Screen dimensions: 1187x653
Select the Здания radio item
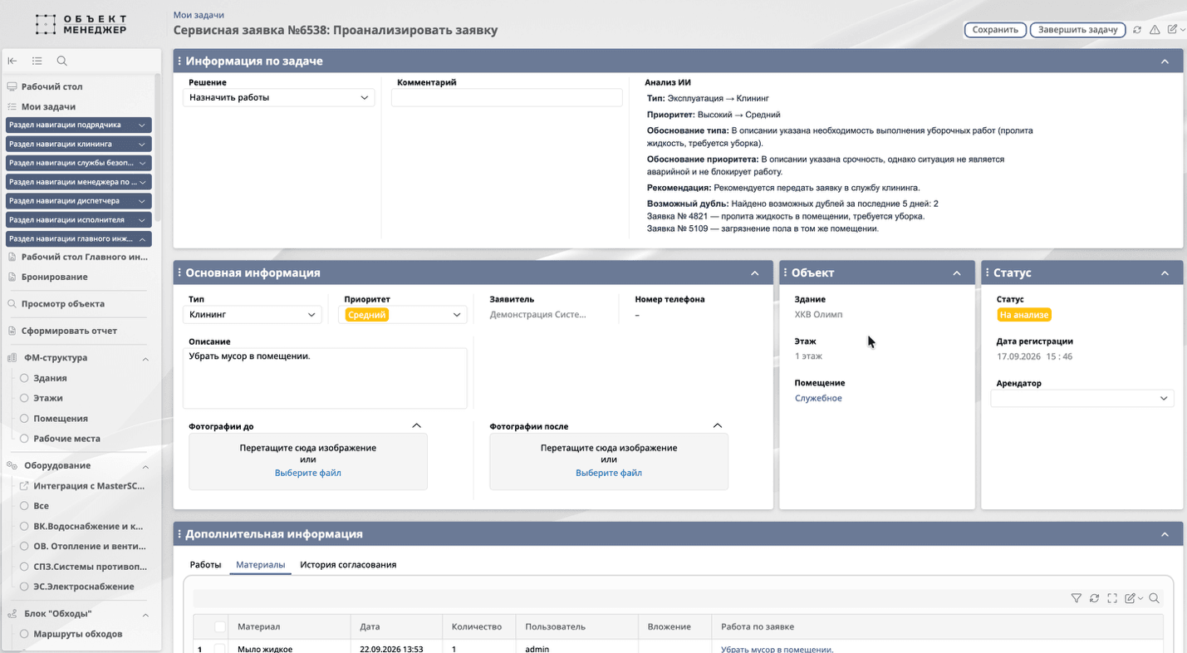[x=25, y=378]
